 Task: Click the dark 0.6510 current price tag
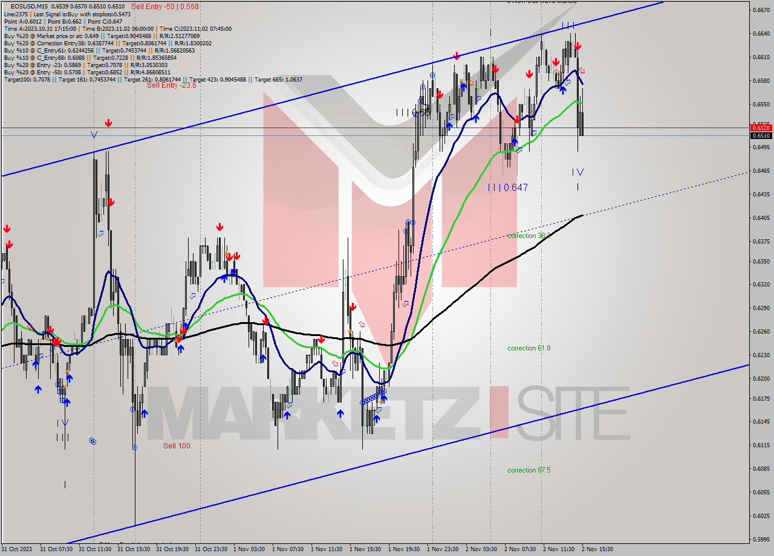760,135
